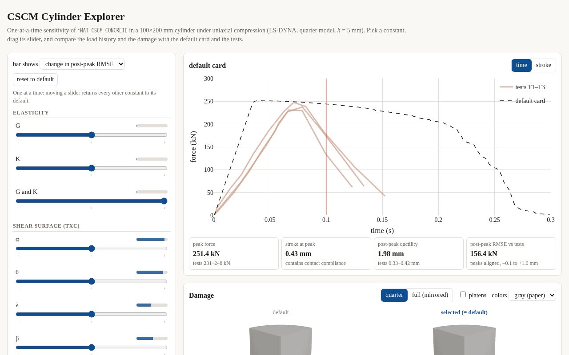
Task: Click the peak force stat card
Action: (234, 253)
